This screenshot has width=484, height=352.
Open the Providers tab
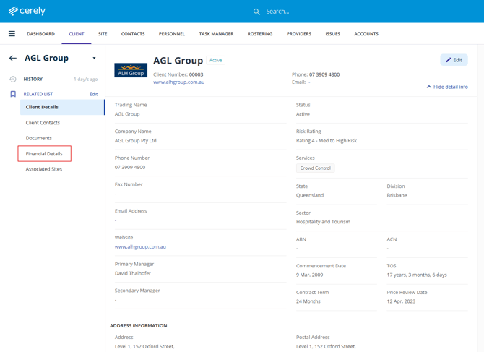click(x=299, y=34)
